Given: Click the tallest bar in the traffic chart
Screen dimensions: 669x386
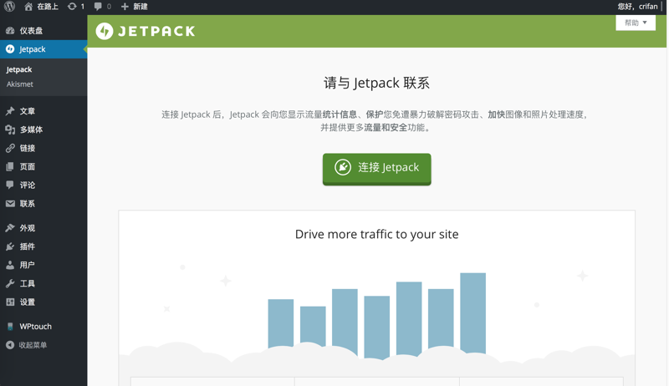Looking at the screenshot, I should 472,313.
